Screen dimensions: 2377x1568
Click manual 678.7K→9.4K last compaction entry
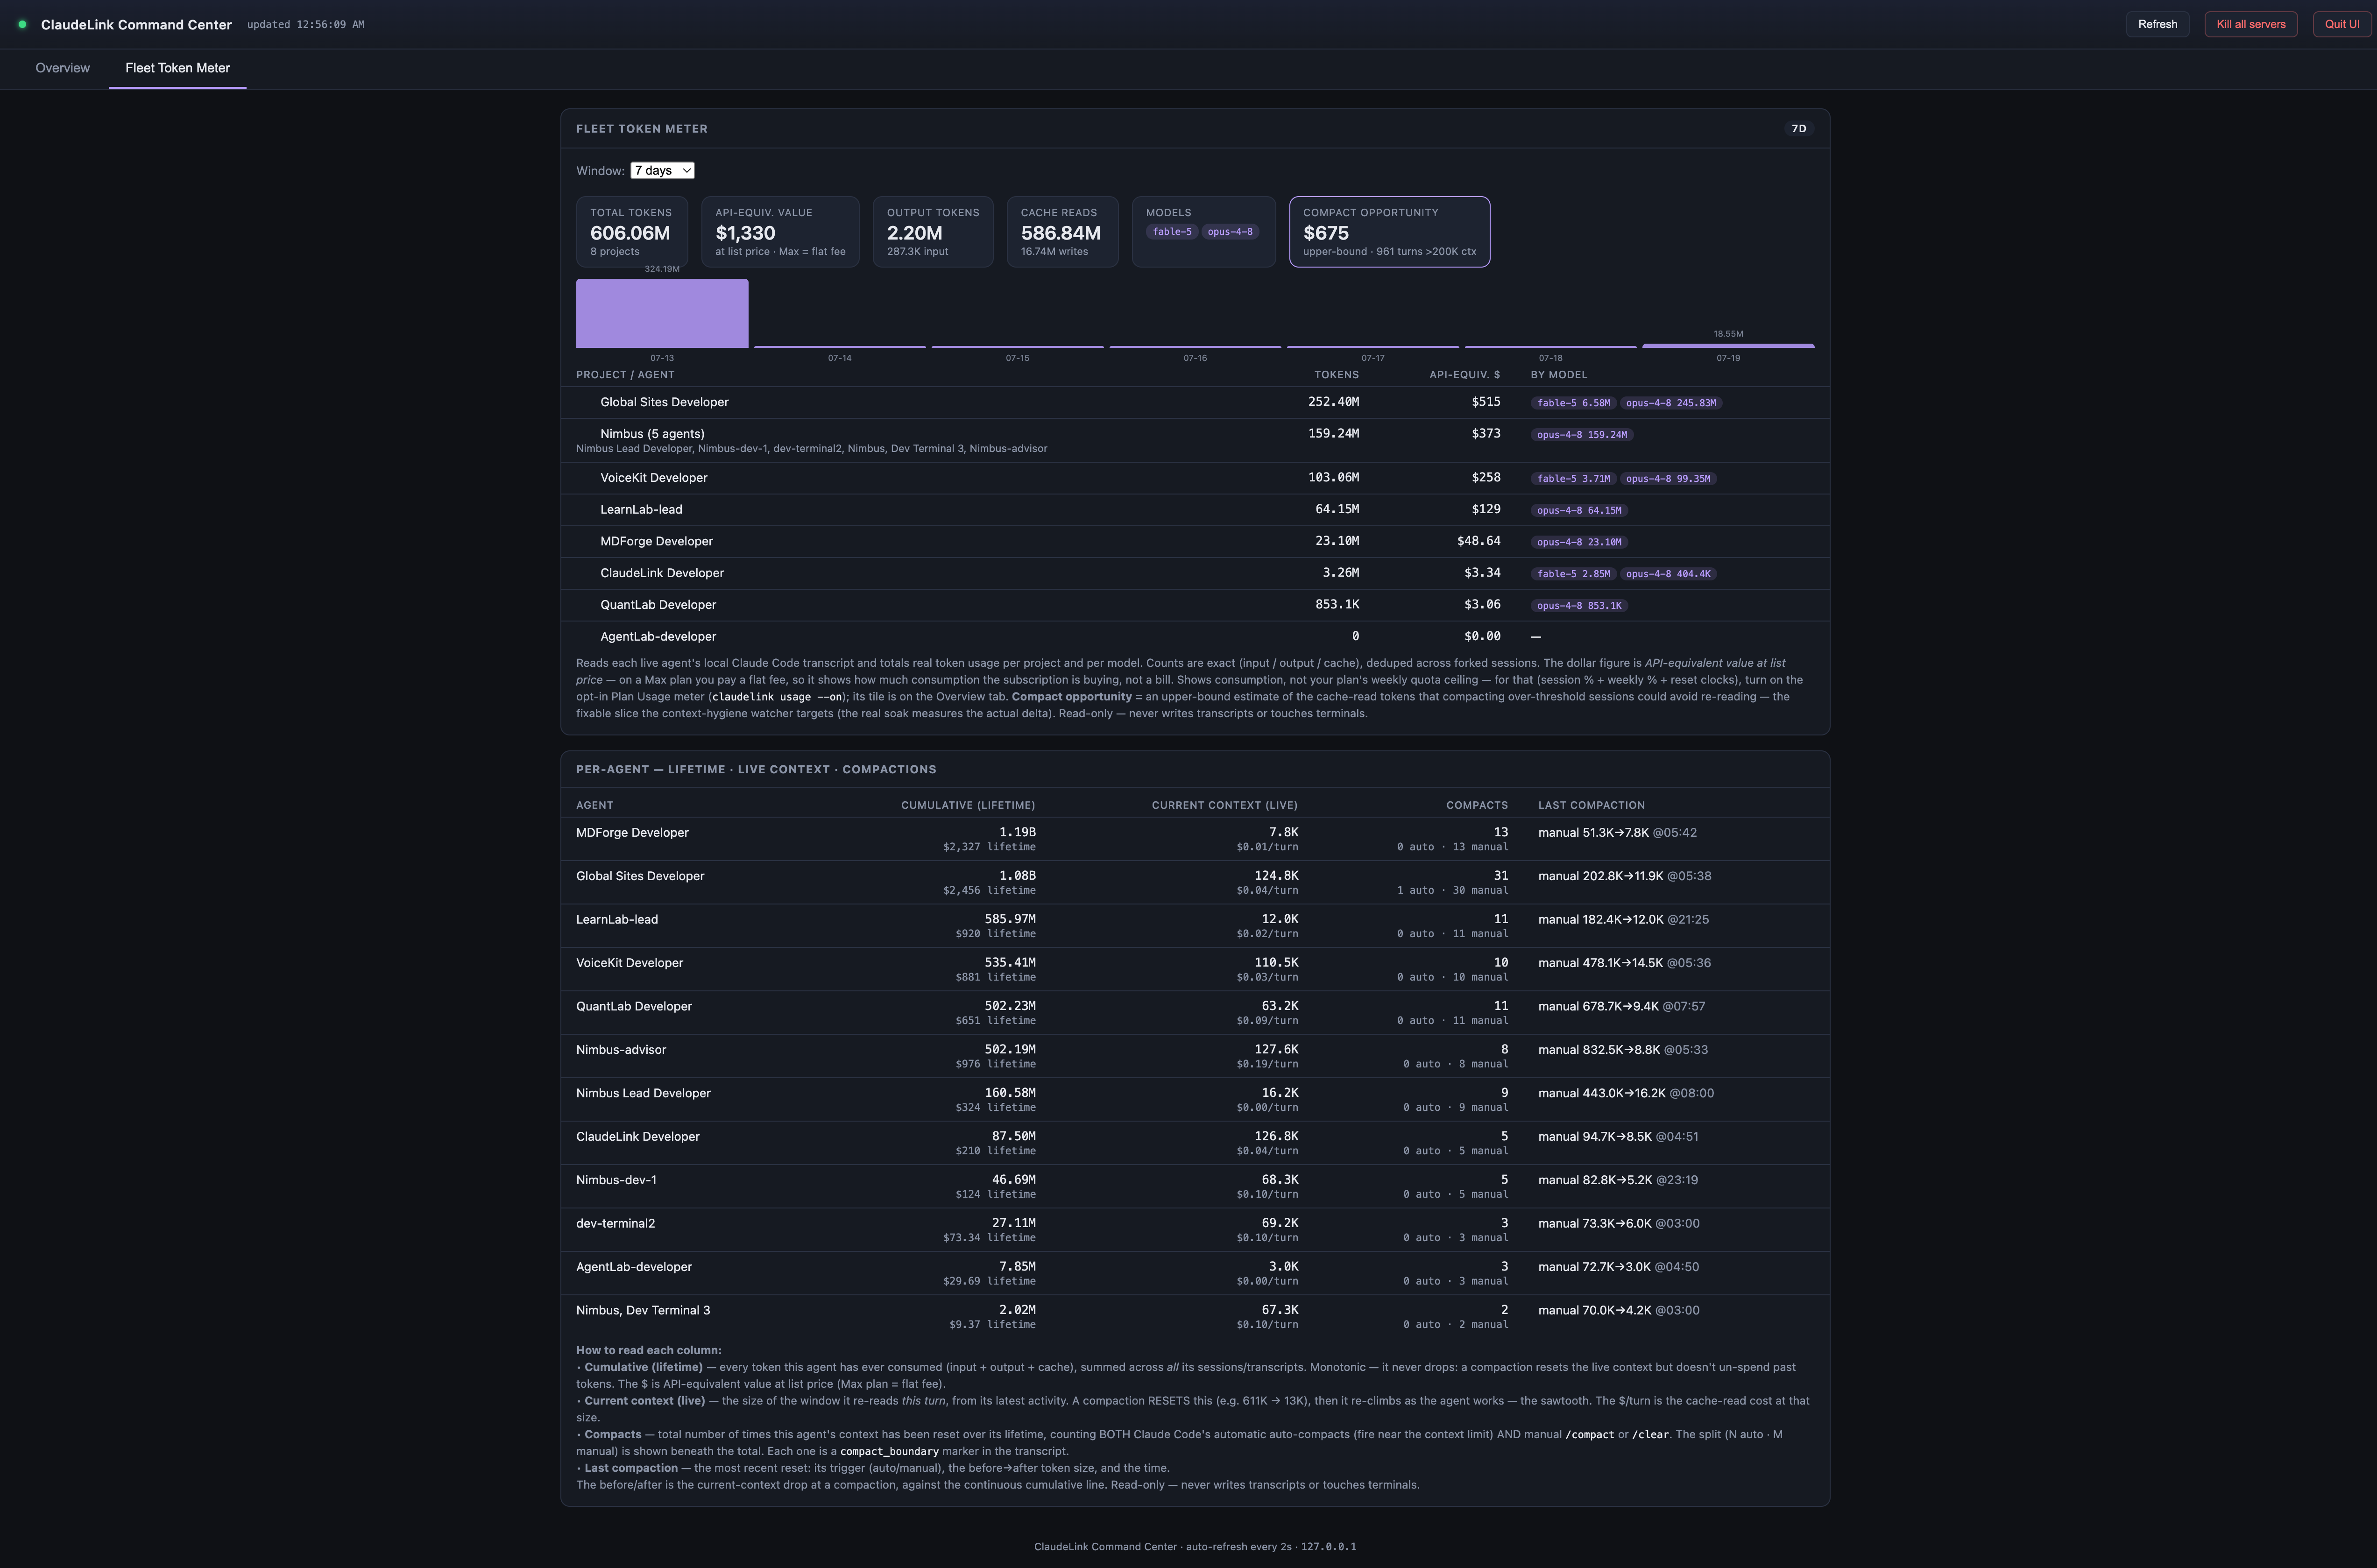pyautogui.click(x=1621, y=1007)
